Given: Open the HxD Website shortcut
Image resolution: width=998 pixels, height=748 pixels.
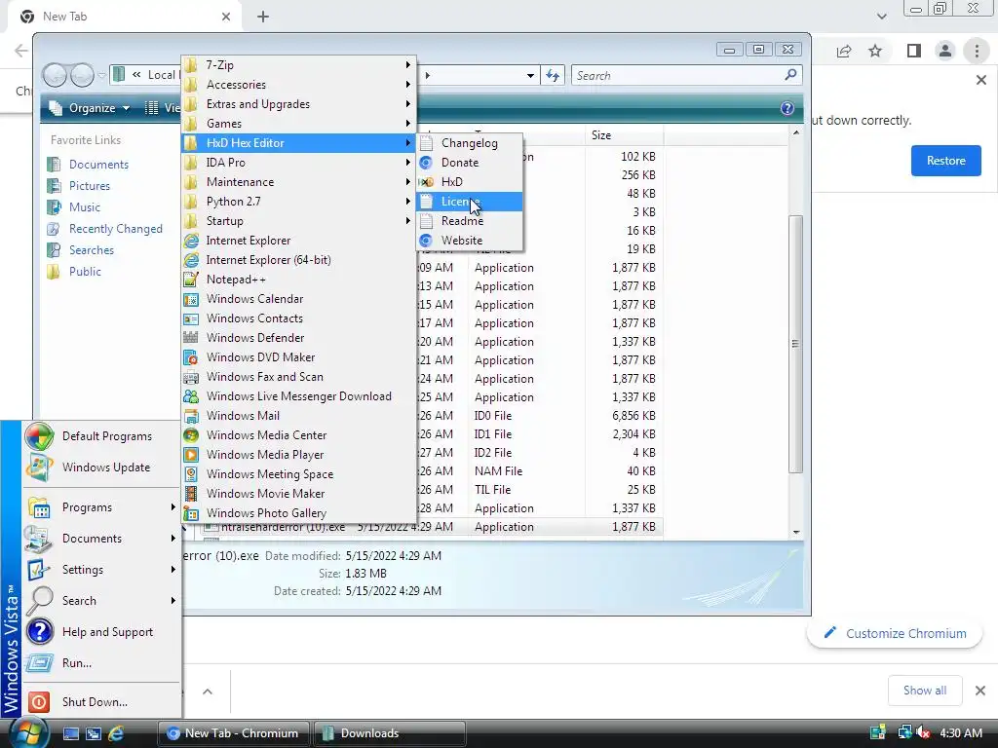Looking at the screenshot, I should (x=470, y=241).
